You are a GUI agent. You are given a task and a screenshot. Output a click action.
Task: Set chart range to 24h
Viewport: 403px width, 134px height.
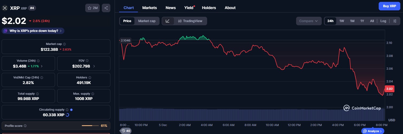tap(330, 21)
